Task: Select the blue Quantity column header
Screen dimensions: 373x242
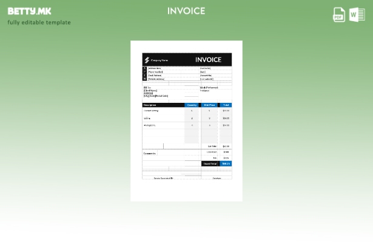Action: point(192,105)
